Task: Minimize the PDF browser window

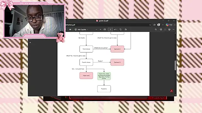Action: (163, 21)
